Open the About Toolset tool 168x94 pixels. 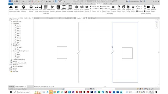point(11,9)
